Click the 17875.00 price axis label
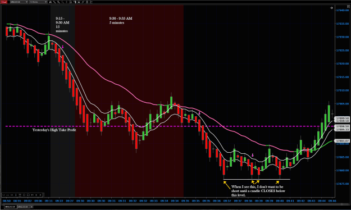Screen dimensions: 351x210 click(343, 184)
